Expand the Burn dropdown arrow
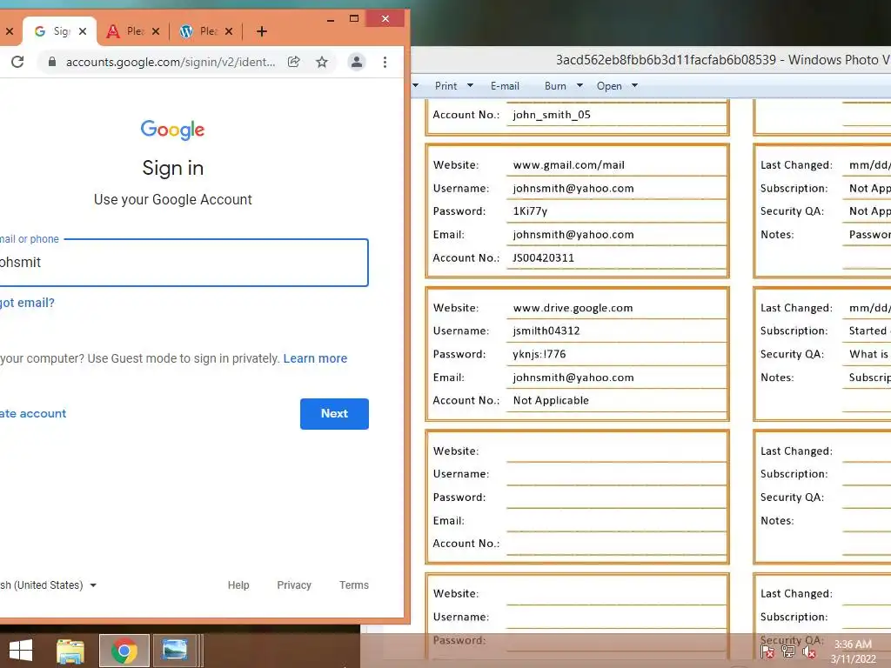 coord(579,86)
